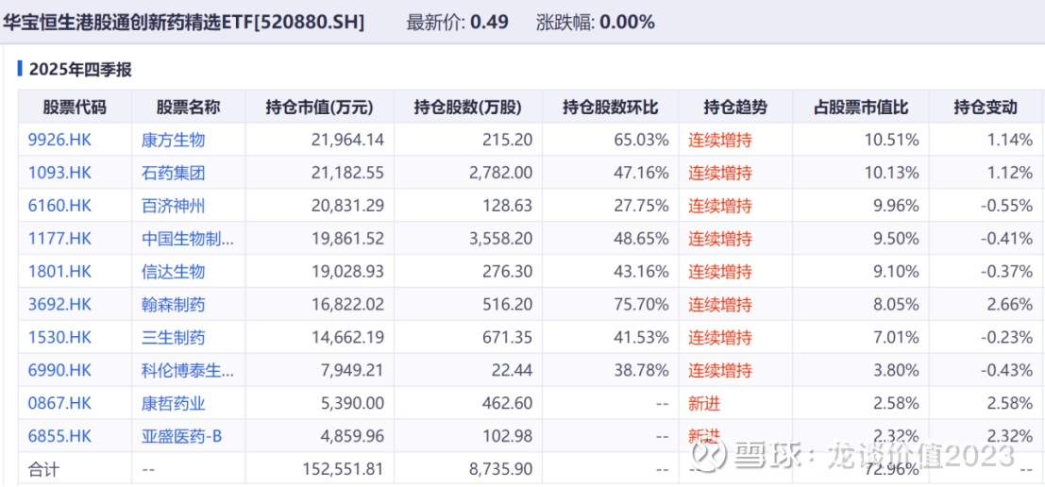The width and height of the screenshot is (1045, 487).
Task: Select the 翰森制药 stock name link
Action: coord(174,305)
